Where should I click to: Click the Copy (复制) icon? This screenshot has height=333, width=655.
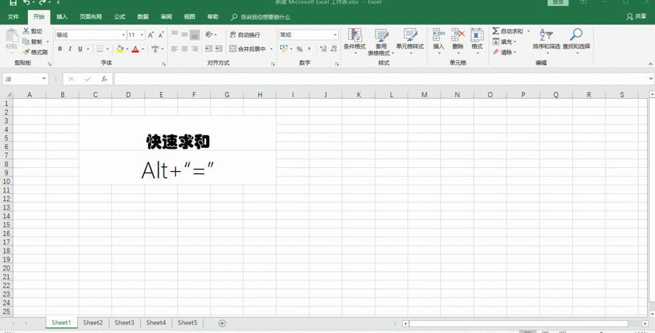pyautogui.click(x=26, y=42)
